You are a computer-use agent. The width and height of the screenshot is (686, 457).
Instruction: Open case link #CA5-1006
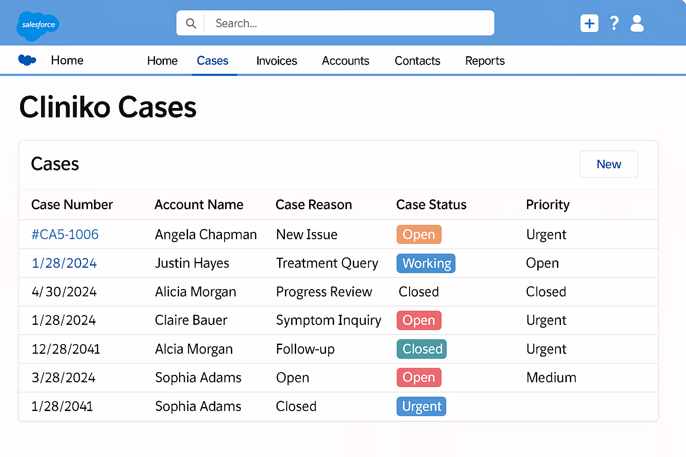pyautogui.click(x=65, y=234)
